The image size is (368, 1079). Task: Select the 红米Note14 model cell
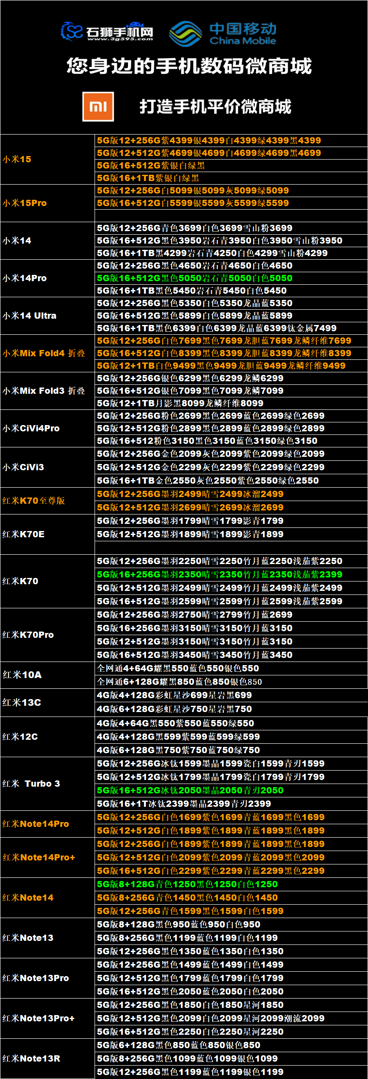tap(47, 898)
